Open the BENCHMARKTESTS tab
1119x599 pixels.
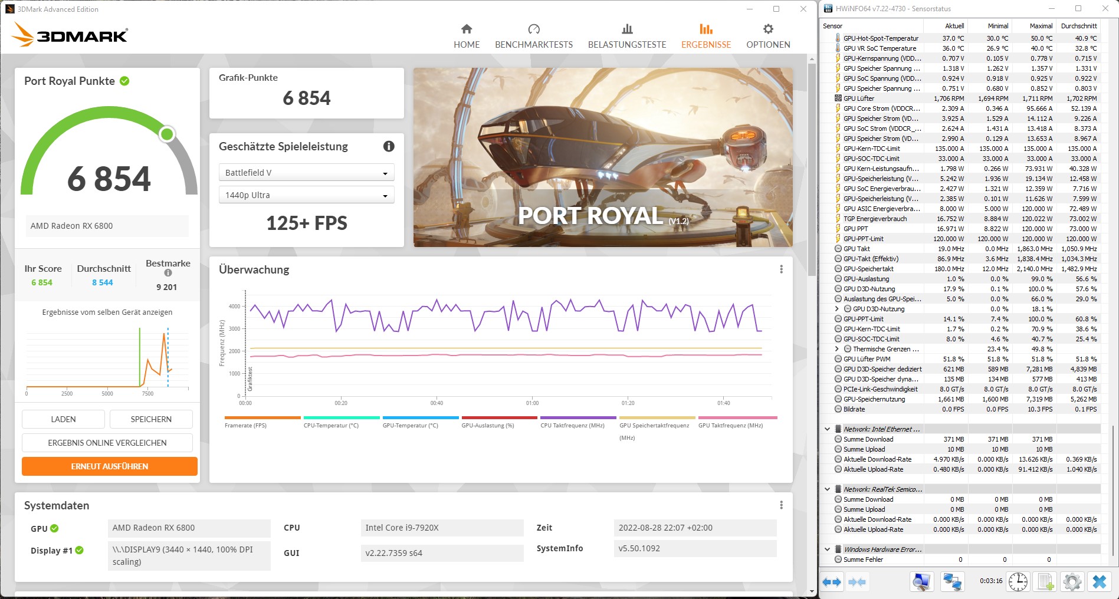(534, 36)
